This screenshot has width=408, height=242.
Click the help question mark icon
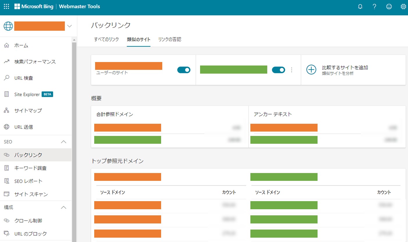coord(375,7)
